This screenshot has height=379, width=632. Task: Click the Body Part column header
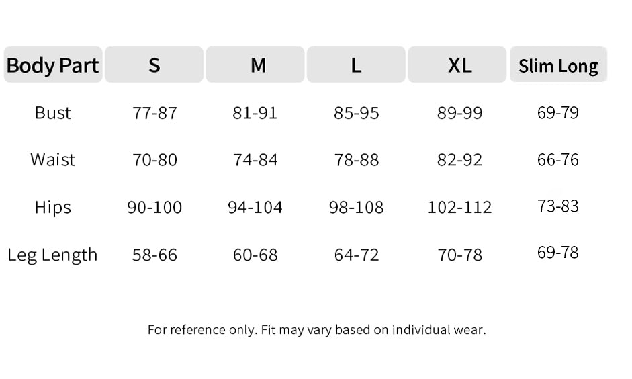tap(52, 65)
